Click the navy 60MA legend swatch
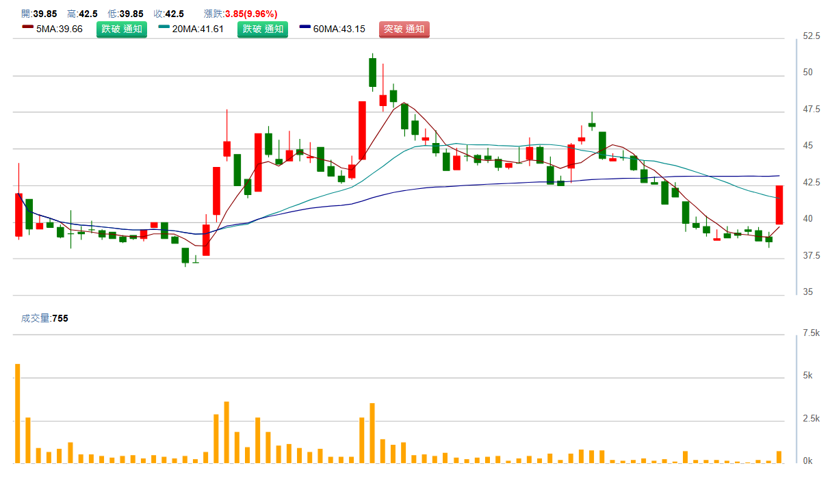 (305, 27)
